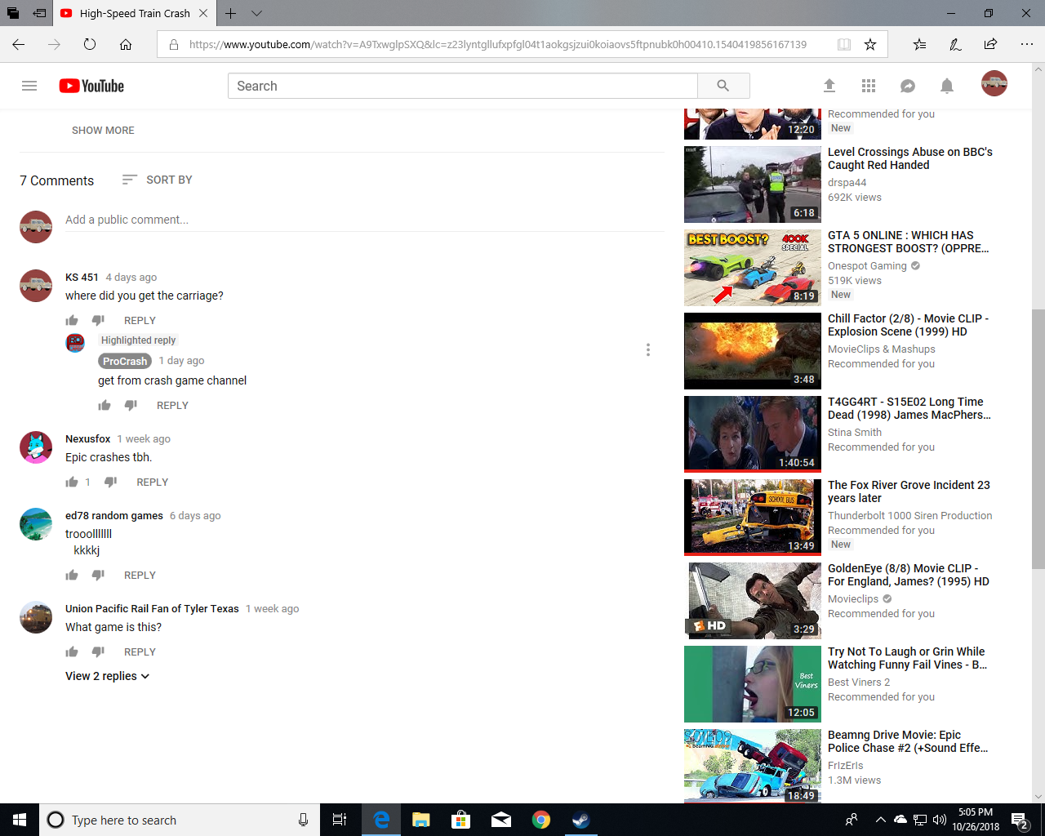
Task: Open the YouTube apps grid
Action: 869,86
